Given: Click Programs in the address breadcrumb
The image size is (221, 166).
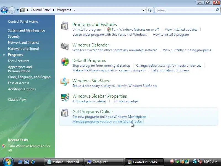Looking at the screenshot, I should coord(64,10).
